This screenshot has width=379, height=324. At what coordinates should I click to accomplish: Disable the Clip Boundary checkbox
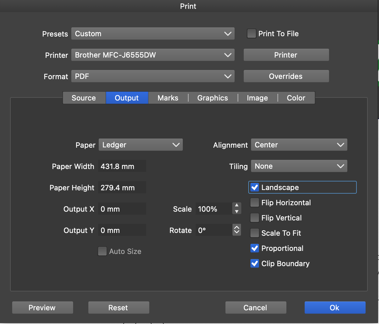tap(255, 264)
